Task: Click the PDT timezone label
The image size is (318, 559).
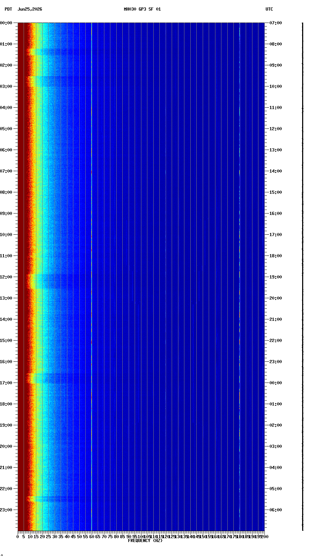Action: pos(8,9)
